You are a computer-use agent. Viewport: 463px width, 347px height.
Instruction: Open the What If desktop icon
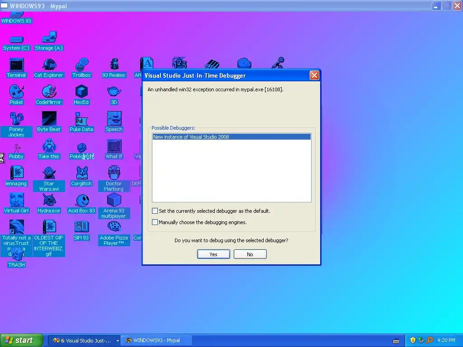click(x=113, y=149)
